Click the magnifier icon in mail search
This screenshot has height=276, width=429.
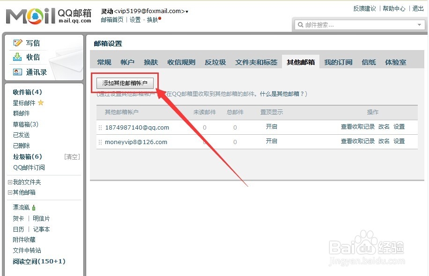coord(301,24)
